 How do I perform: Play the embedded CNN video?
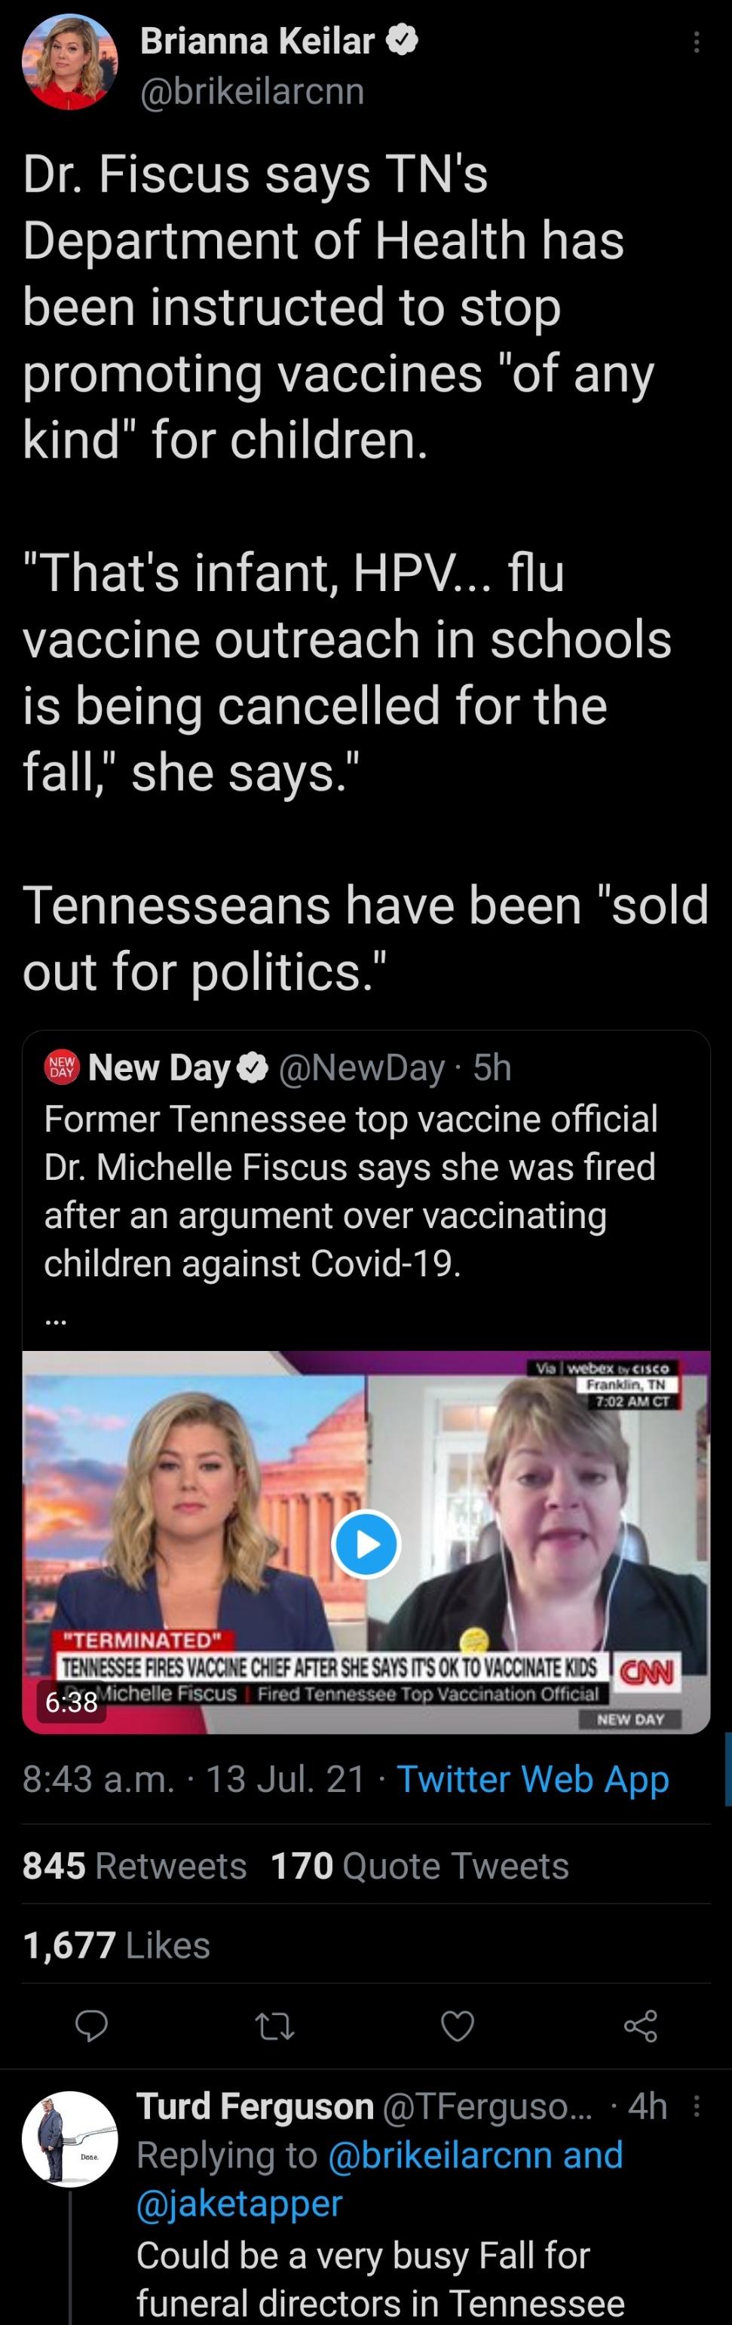click(x=366, y=1544)
